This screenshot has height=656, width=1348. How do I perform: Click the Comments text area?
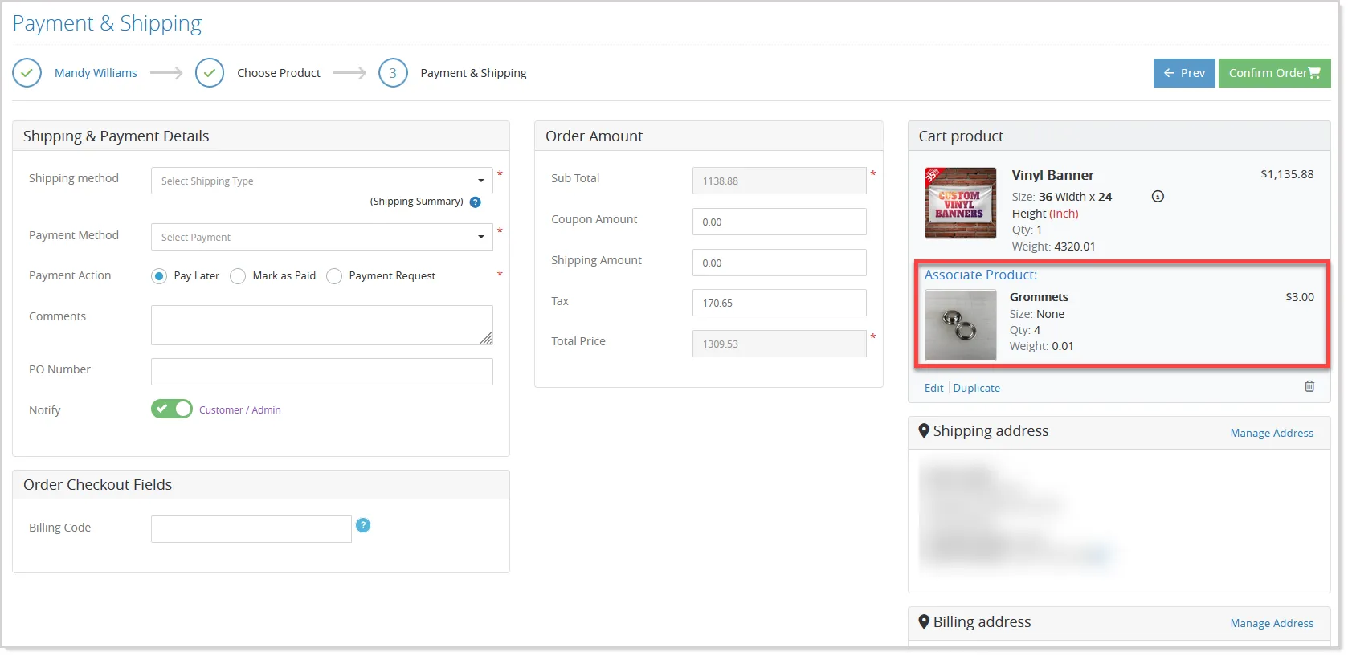pos(322,325)
